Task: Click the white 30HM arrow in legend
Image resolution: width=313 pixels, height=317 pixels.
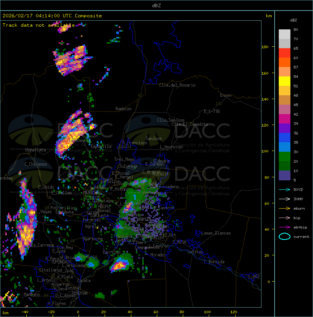Action: click(x=284, y=199)
